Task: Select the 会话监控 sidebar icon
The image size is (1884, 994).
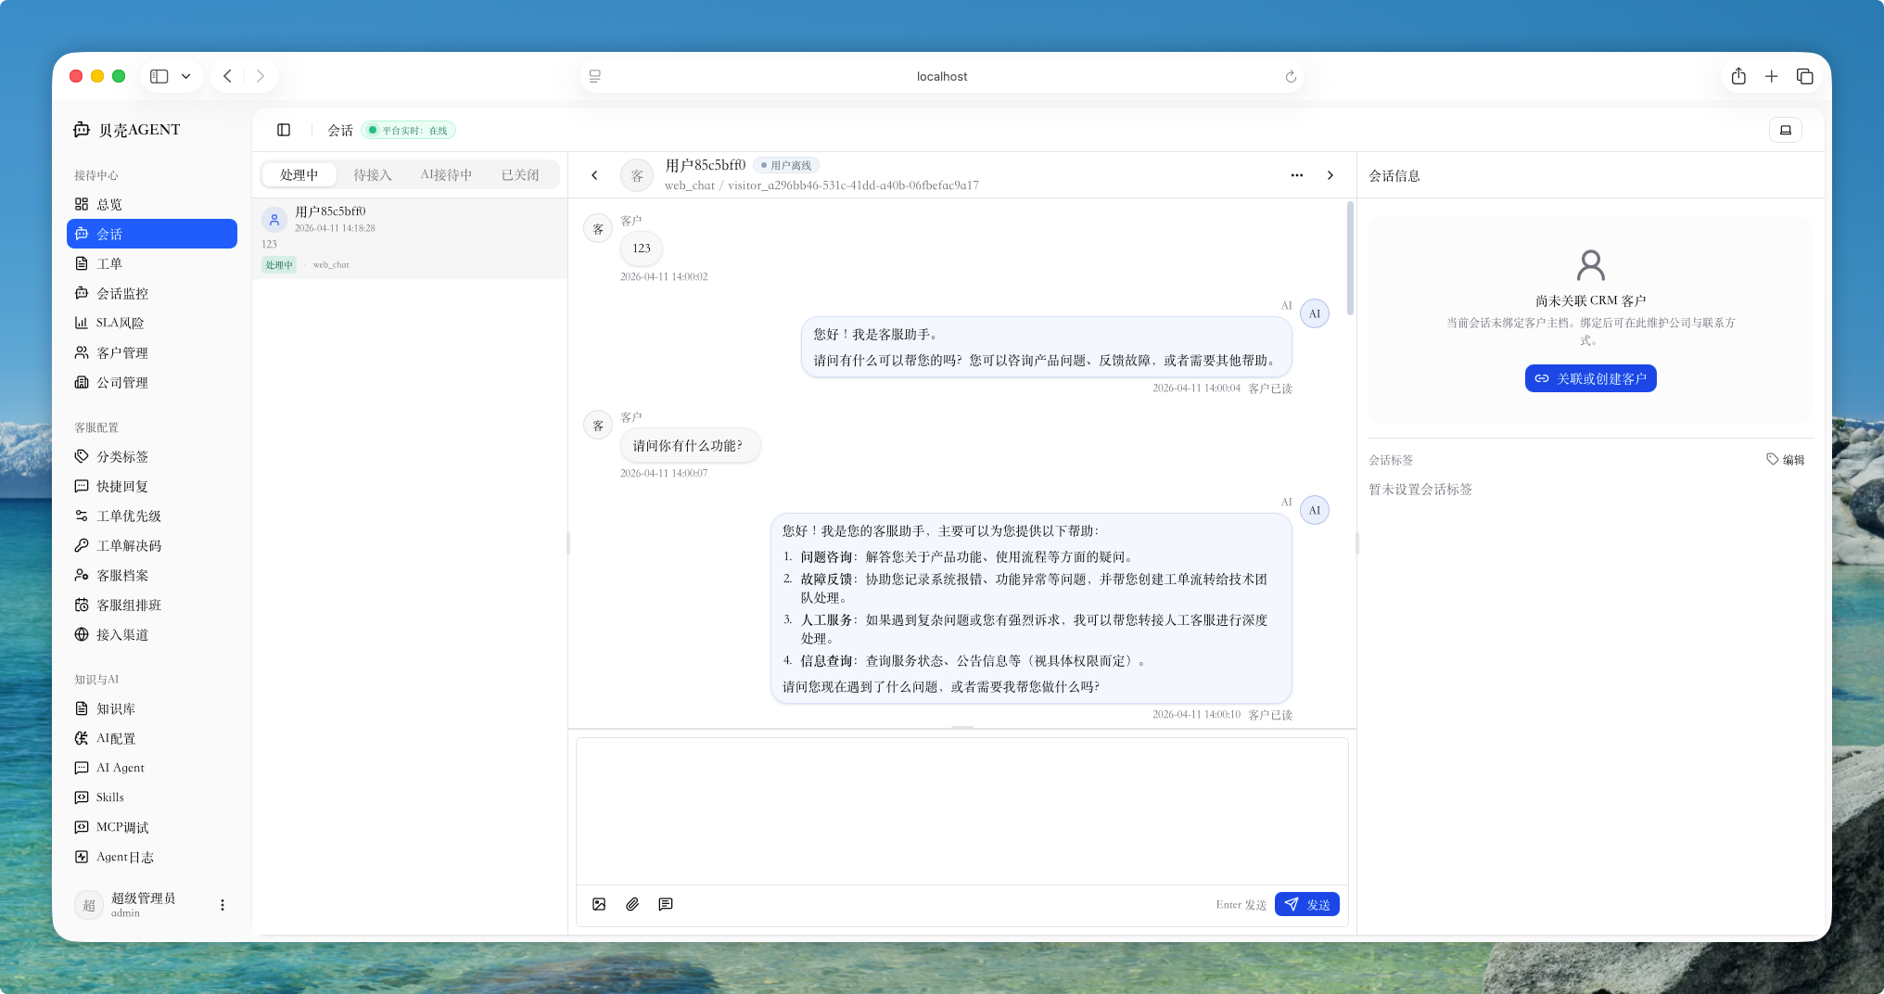Action: [x=83, y=293]
